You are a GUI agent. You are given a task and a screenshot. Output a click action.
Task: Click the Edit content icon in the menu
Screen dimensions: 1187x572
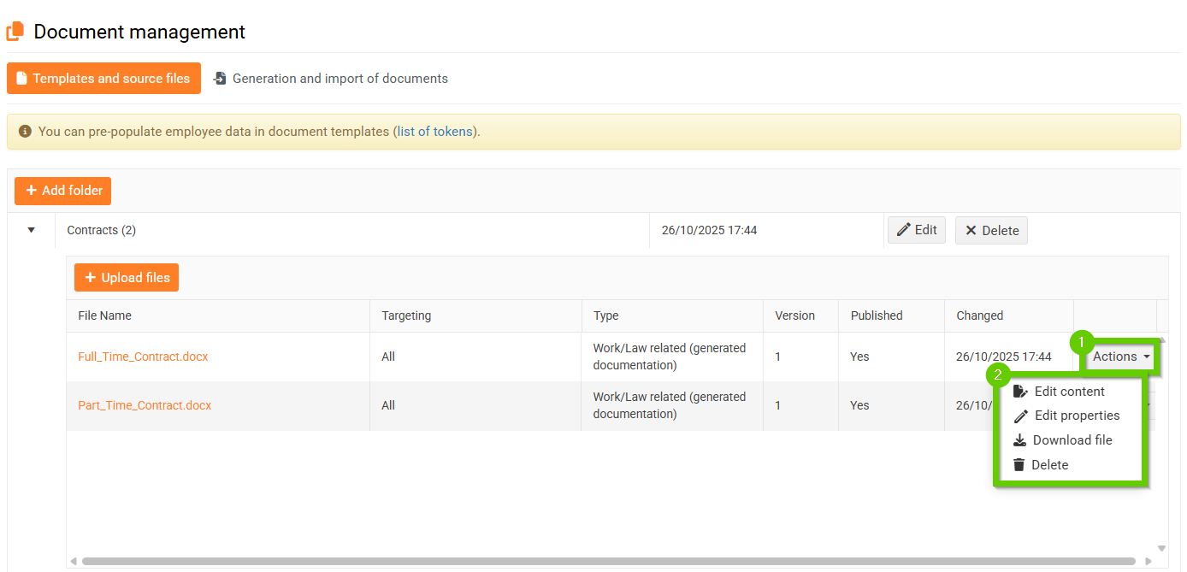tap(1019, 392)
